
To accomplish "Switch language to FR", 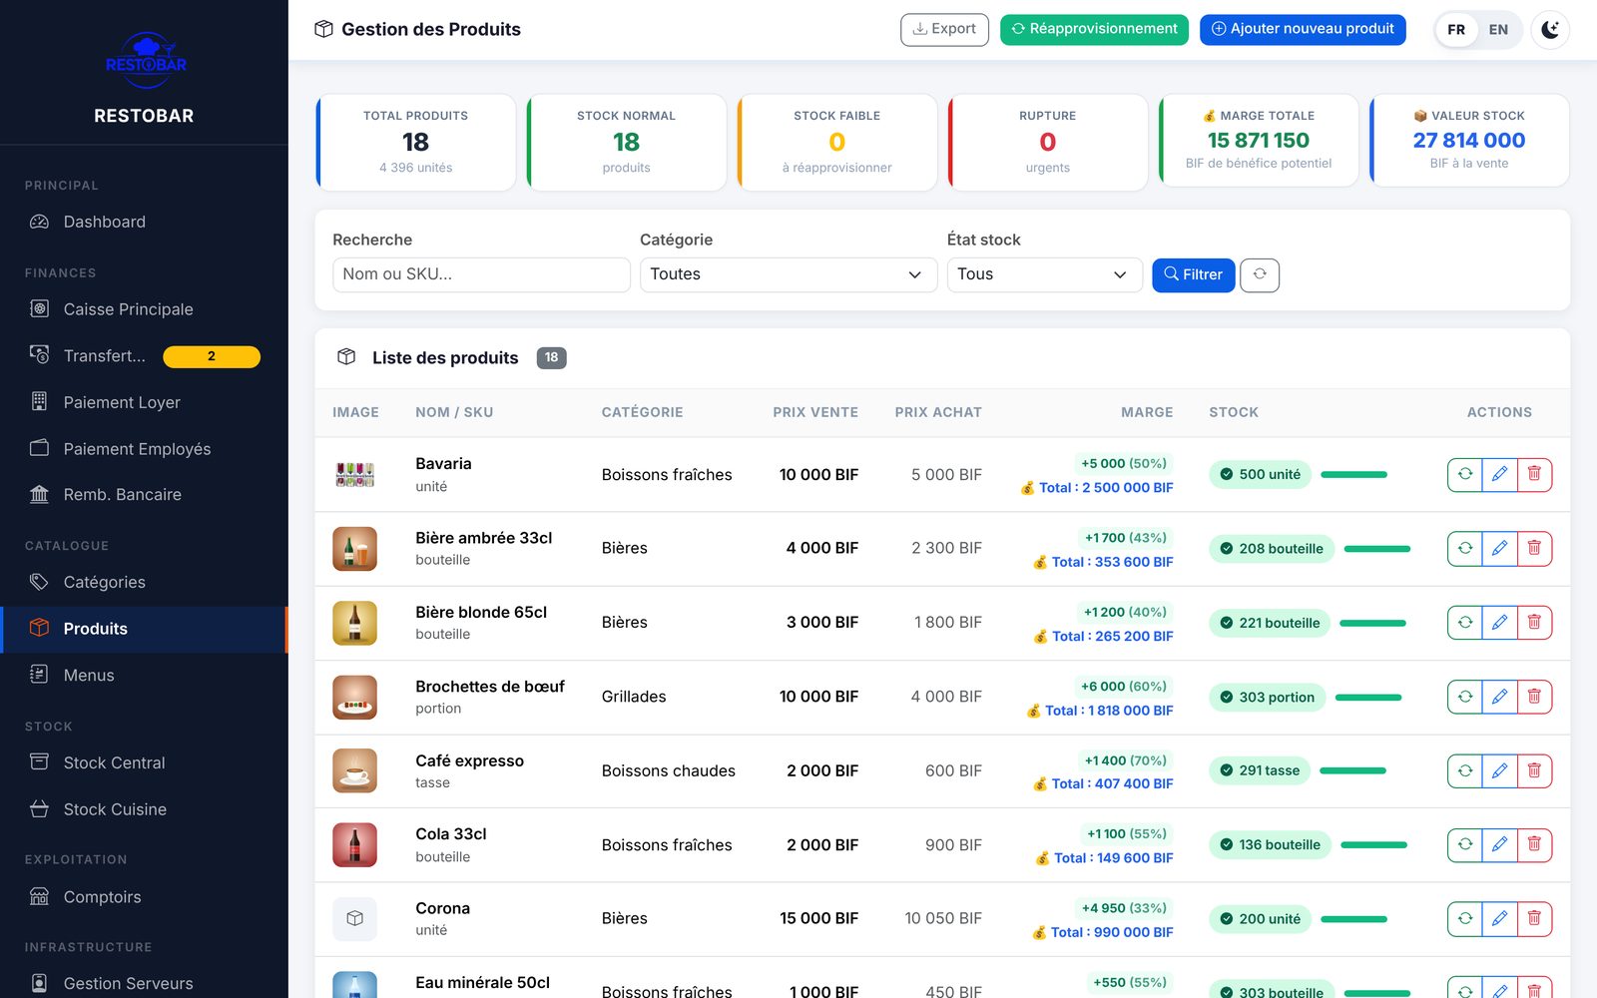I will (1456, 29).
